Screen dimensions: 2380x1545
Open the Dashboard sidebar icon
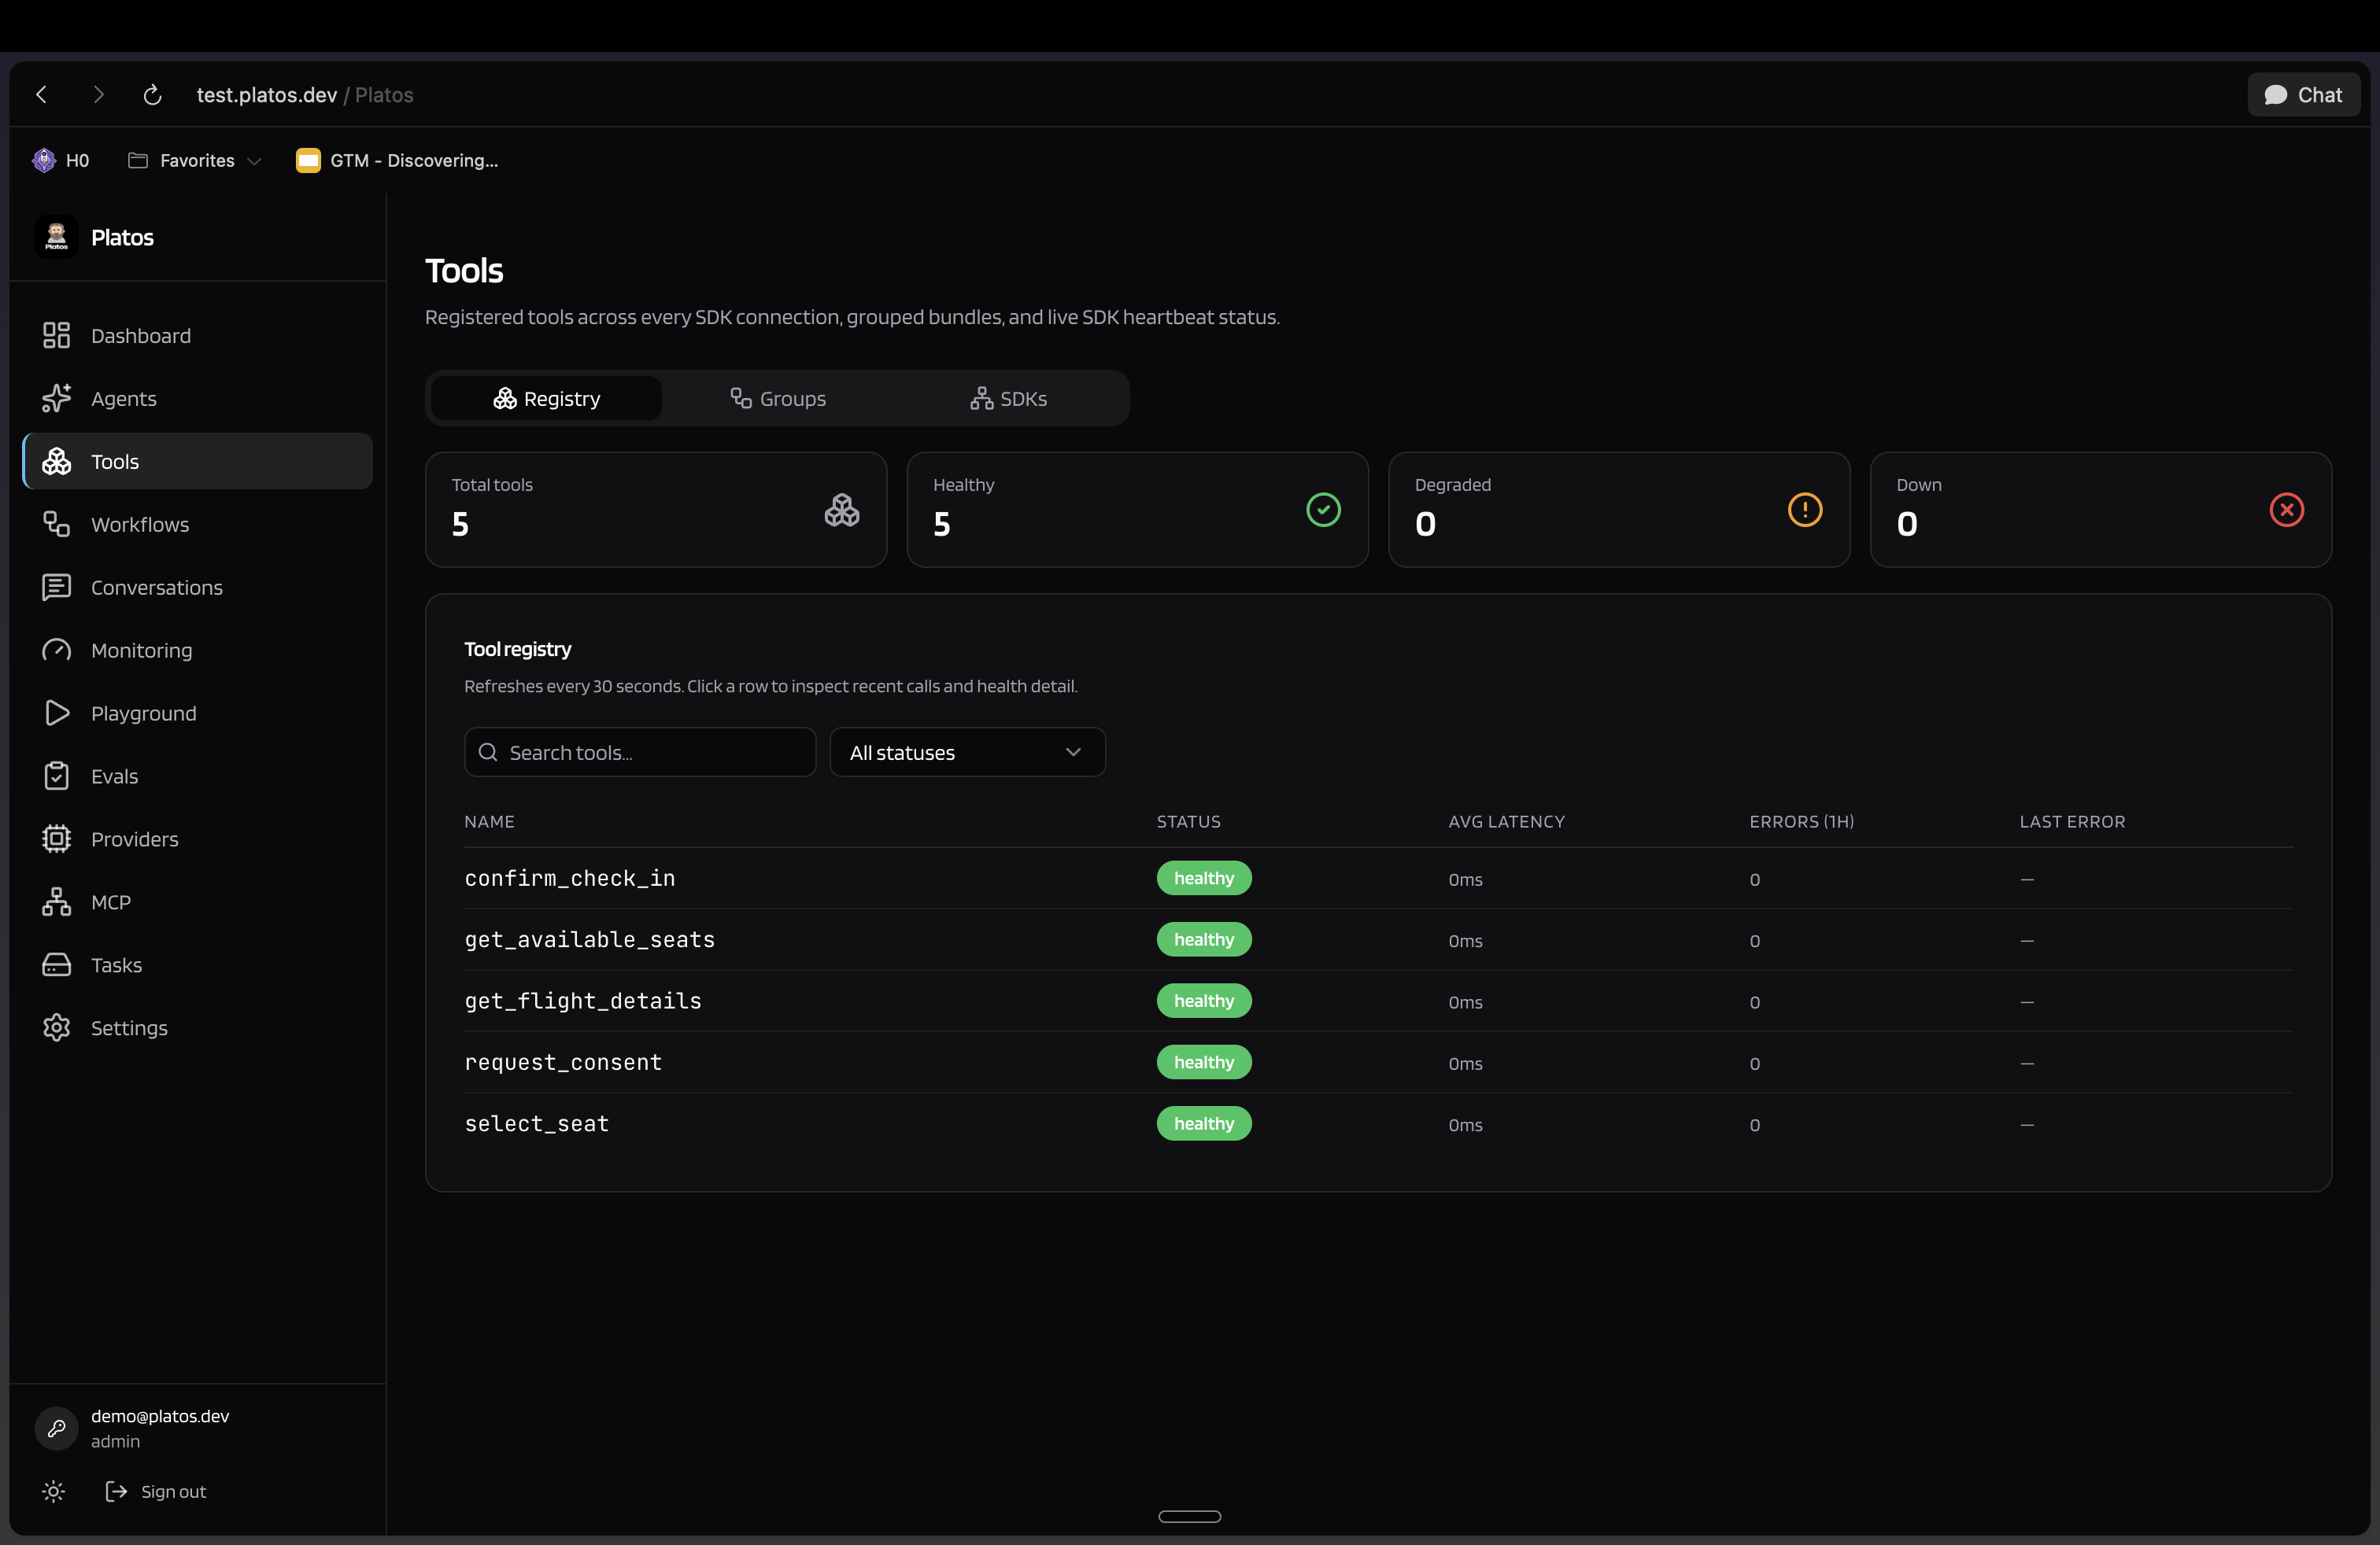(x=56, y=336)
